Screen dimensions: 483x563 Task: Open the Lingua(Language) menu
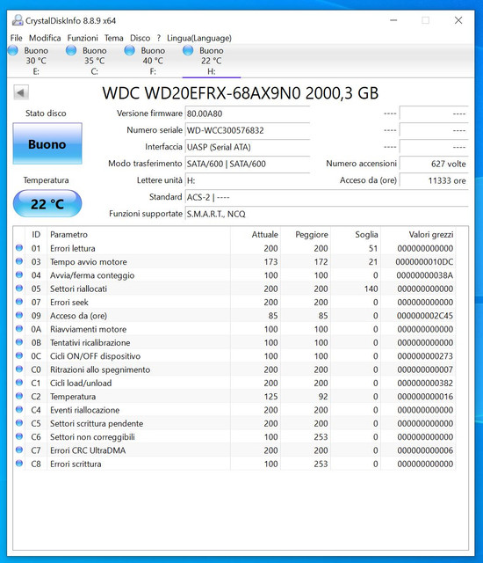(199, 38)
